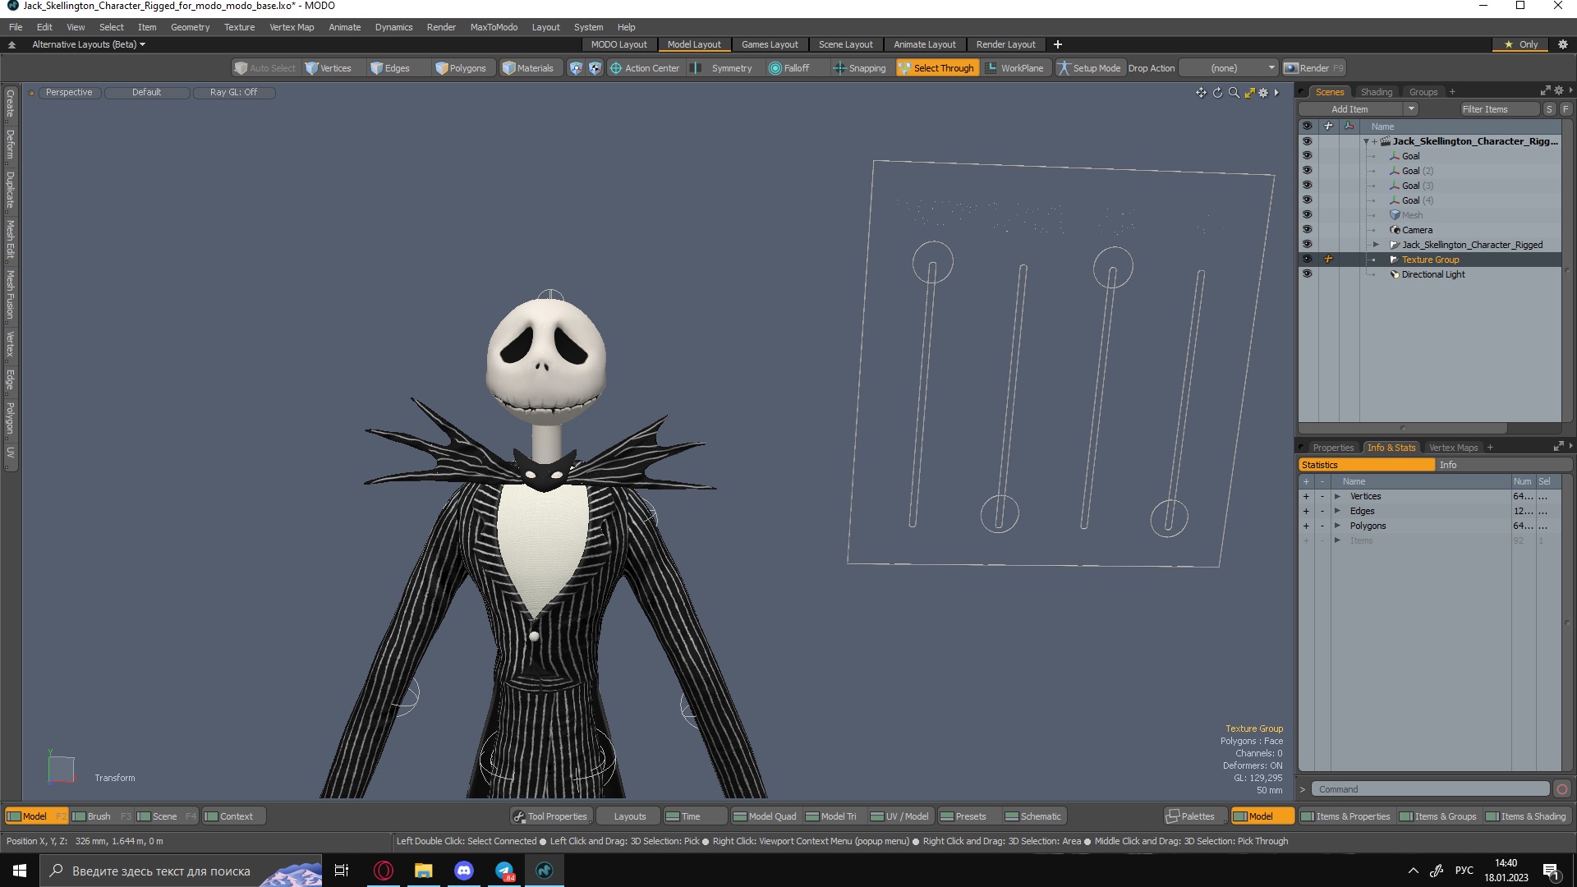This screenshot has width=1577, height=887.
Task: Open Telegram from taskbar
Action: (x=504, y=871)
